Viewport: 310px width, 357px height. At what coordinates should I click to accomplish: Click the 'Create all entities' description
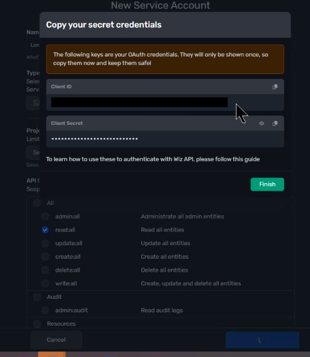click(165, 256)
